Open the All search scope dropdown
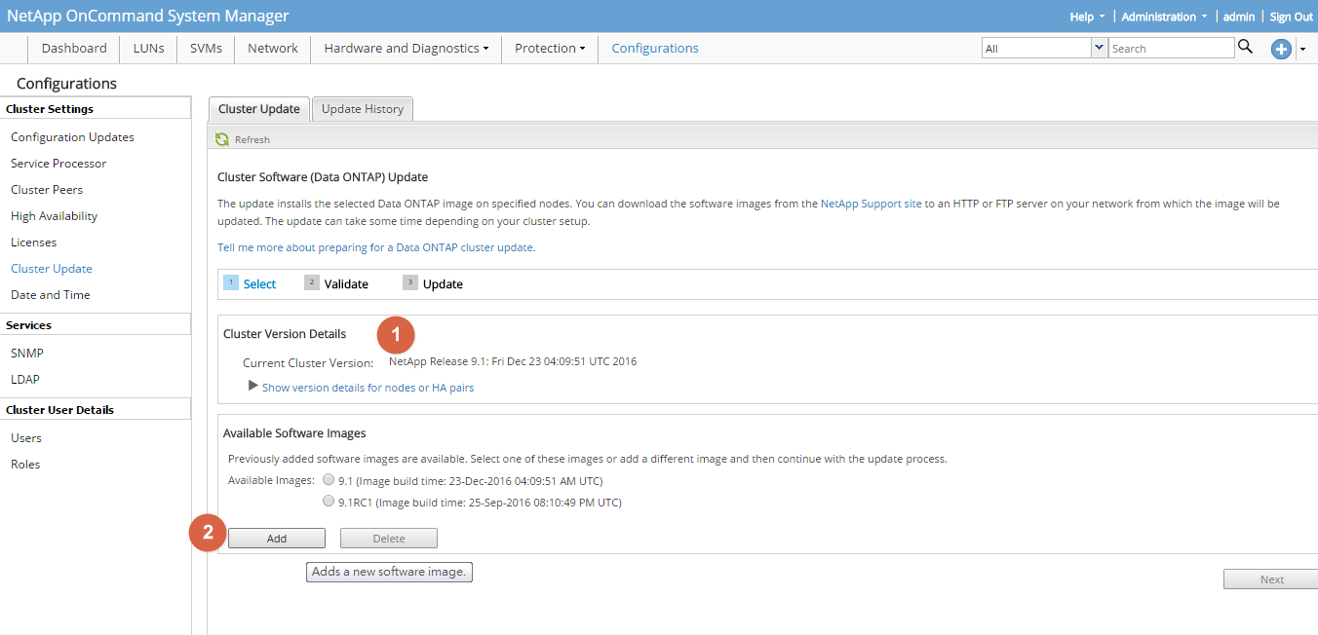Image resolution: width=1318 pixels, height=635 pixels. 1100,48
